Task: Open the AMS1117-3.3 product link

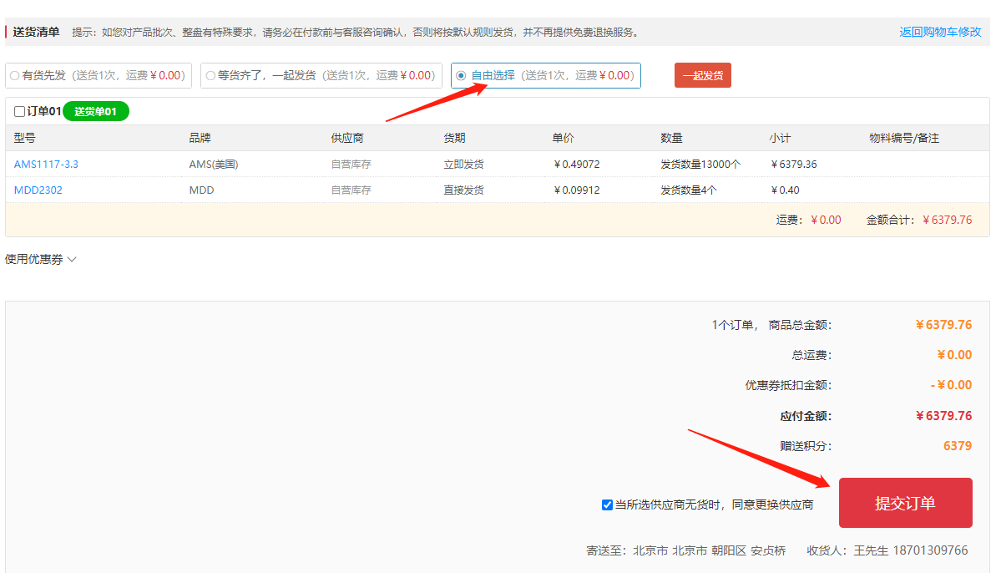Action: (46, 164)
